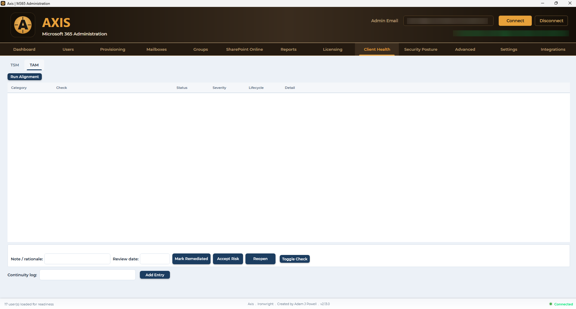Open the Settings tab
This screenshot has height=309, width=576.
[x=509, y=49]
